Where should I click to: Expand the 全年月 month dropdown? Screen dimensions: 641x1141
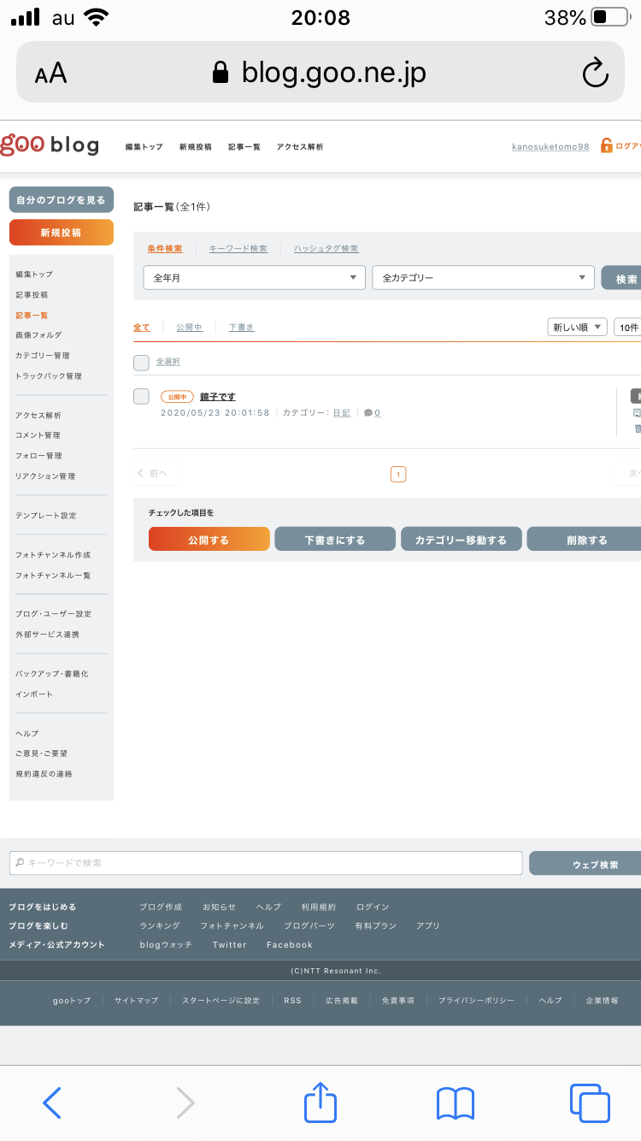point(254,278)
